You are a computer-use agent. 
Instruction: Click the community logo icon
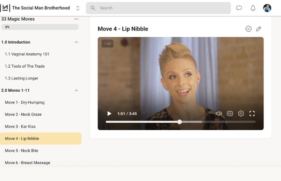pos(5,8)
